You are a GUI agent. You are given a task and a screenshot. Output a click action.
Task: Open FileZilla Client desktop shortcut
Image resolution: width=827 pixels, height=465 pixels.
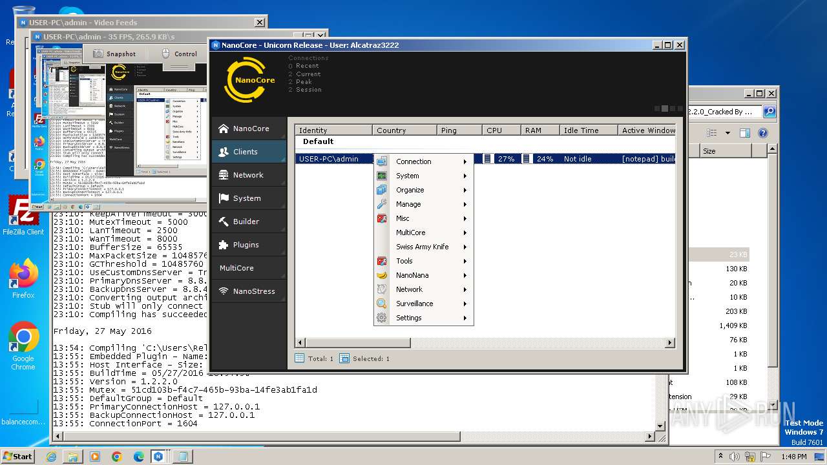coord(23,216)
